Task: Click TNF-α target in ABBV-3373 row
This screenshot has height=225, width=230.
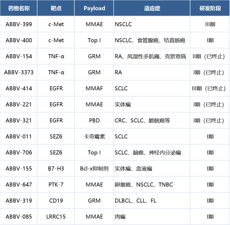Action: pyautogui.click(x=56, y=72)
